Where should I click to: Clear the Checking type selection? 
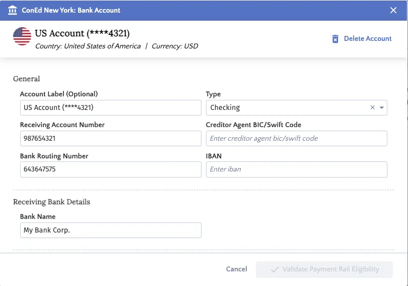pyautogui.click(x=372, y=107)
